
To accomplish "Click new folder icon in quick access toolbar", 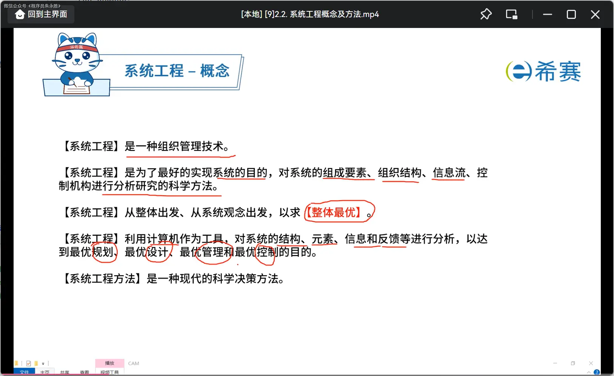I will 36,364.
